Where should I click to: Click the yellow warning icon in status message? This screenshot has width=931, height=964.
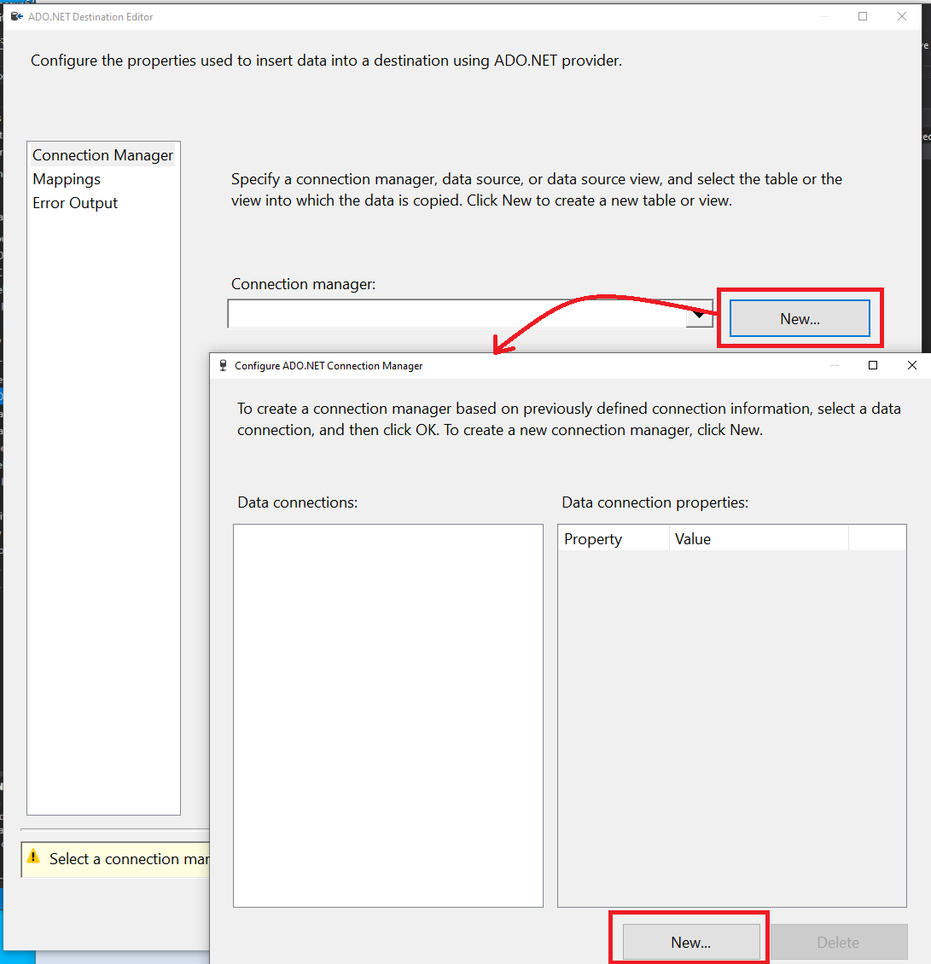tap(34, 857)
